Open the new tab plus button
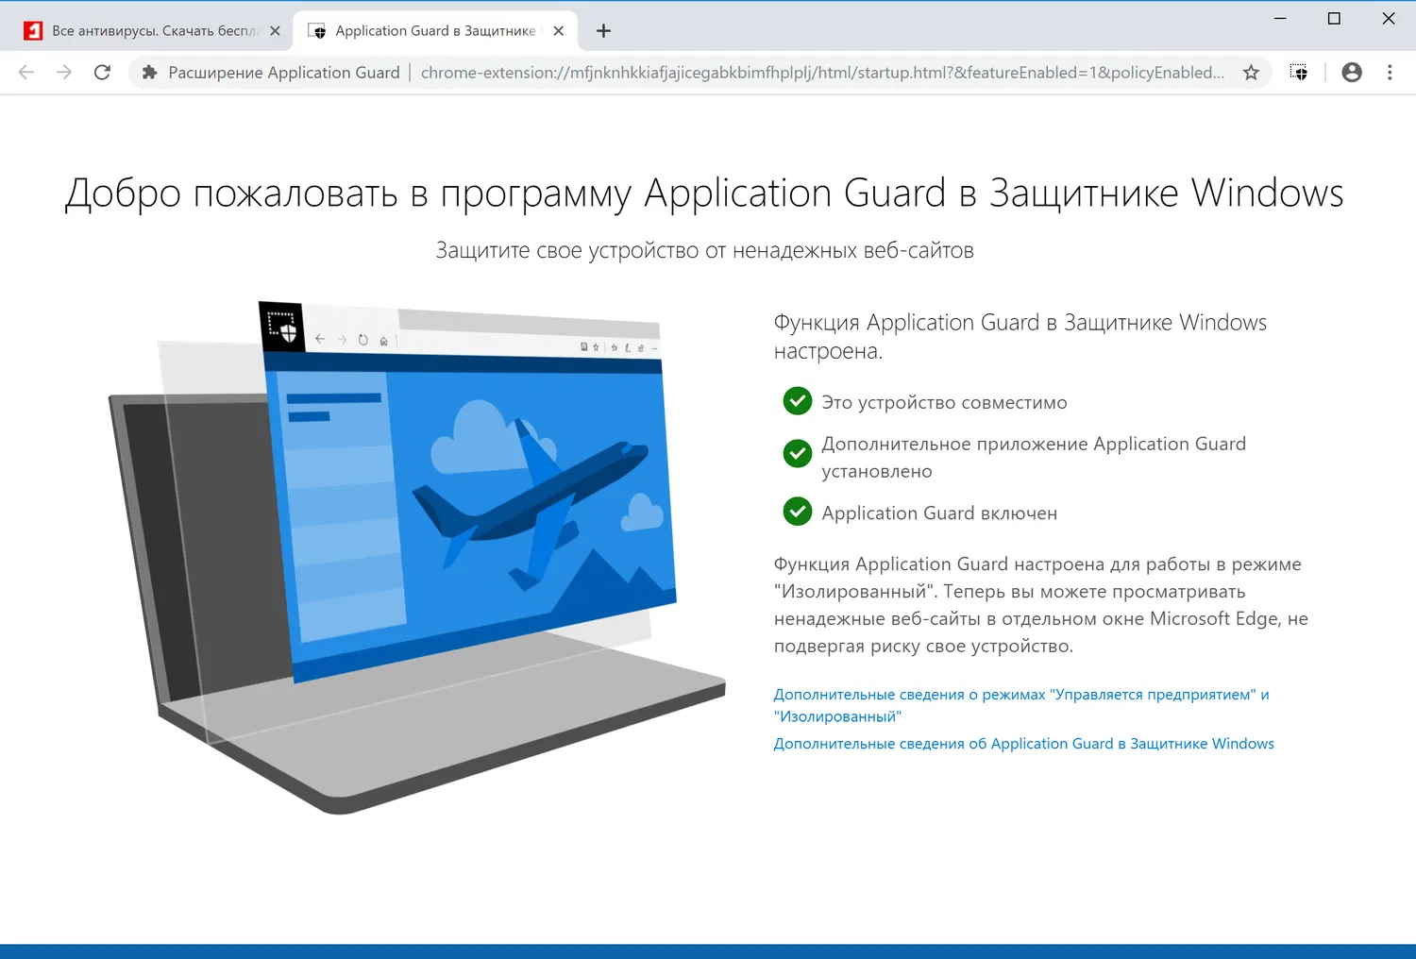 [602, 30]
